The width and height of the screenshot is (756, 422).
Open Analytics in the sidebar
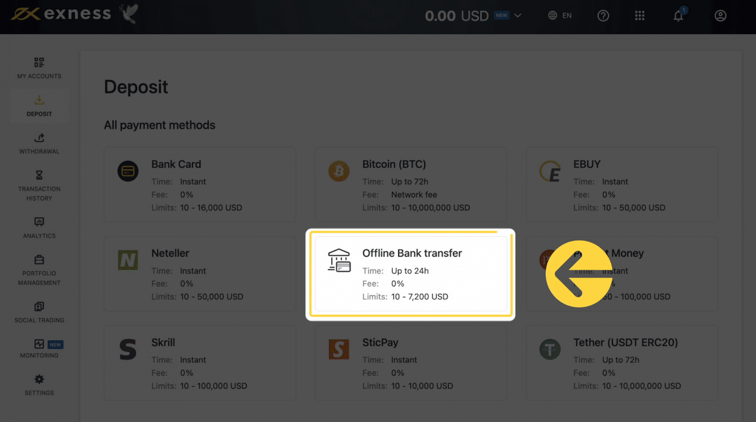pos(39,228)
